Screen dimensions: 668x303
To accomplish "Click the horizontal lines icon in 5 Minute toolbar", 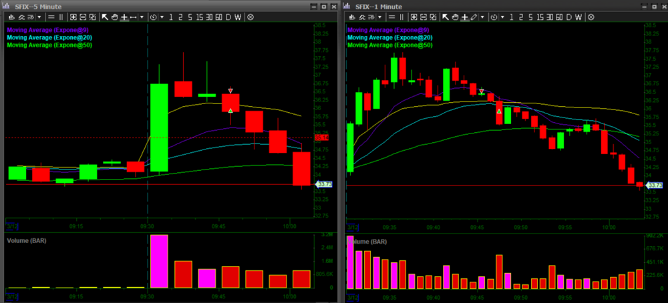I will click(x=51, y=17).
